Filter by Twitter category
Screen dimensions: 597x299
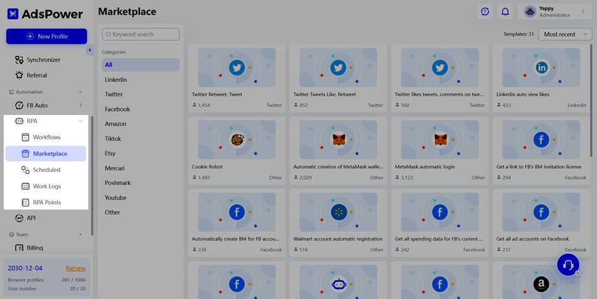click(x=114, y=95)
